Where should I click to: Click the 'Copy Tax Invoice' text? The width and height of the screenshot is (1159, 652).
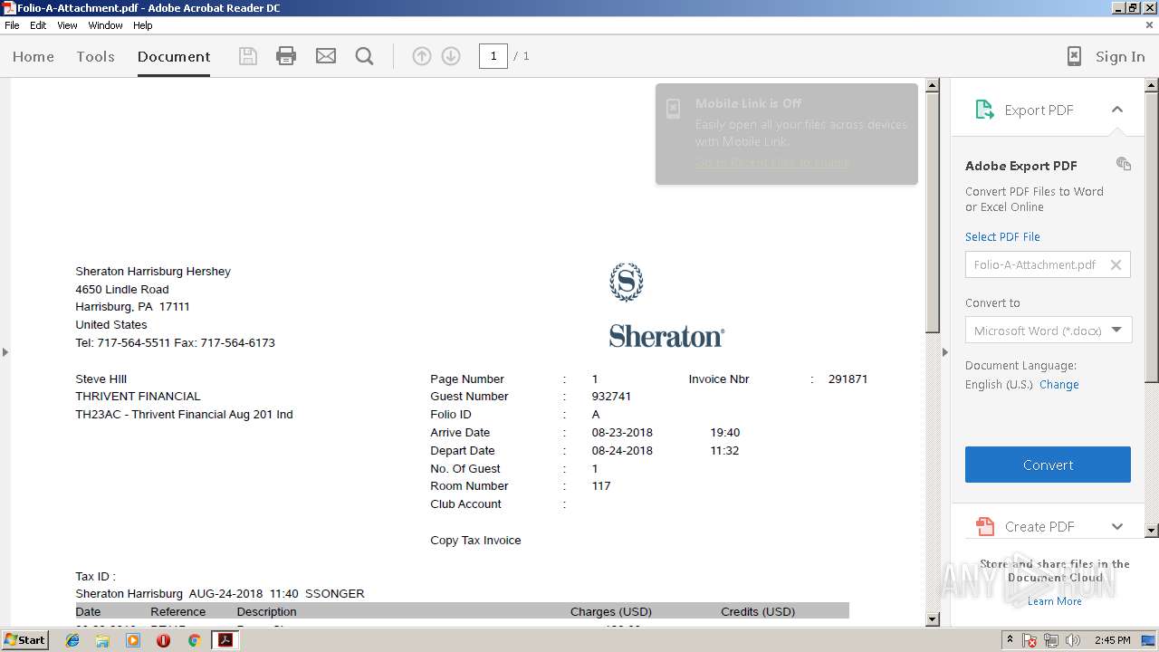pyautogui.click(x=475, y=541)
